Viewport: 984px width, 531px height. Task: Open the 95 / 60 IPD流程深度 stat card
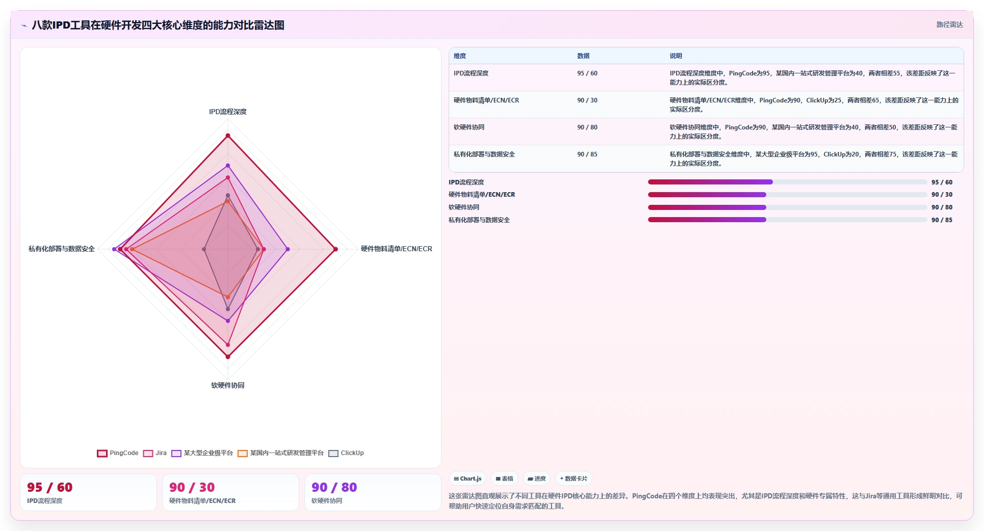[88, 492]
